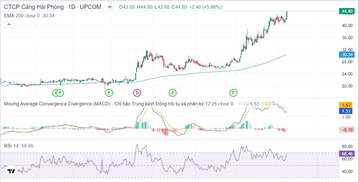Click the F marker right of the D marker
The image size is (359, 182).
(172, 93)
